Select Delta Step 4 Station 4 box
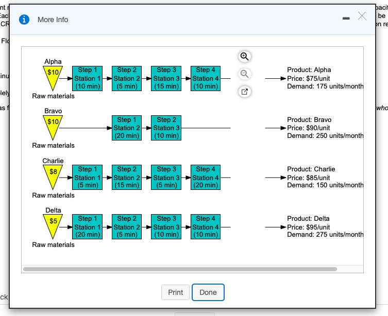The height and width of the screenshot is (316, 388). pos(206,227)
